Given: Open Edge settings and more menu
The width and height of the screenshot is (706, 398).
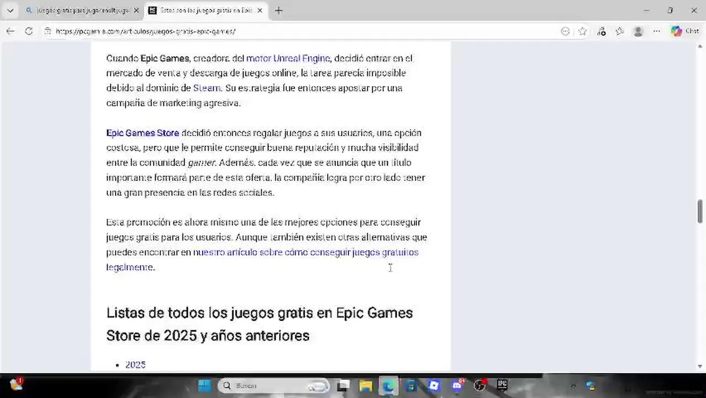Looking at the screenshot, I should coord(656,32).
